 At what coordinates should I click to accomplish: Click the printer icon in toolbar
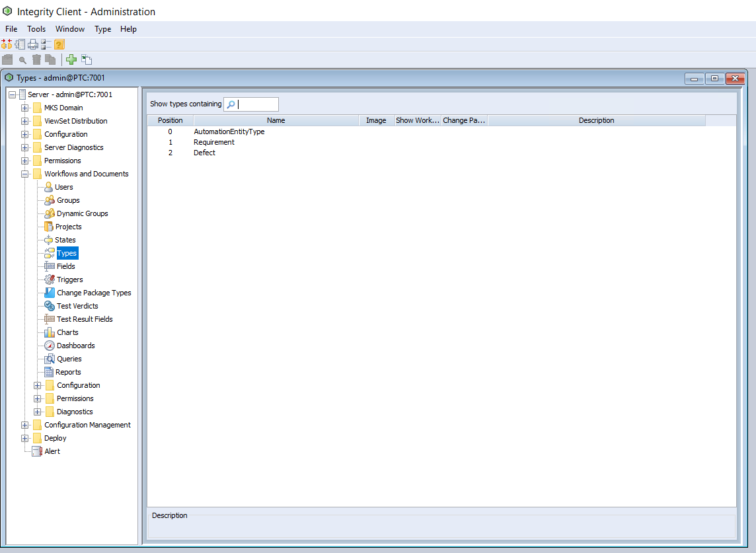[33, 44]
